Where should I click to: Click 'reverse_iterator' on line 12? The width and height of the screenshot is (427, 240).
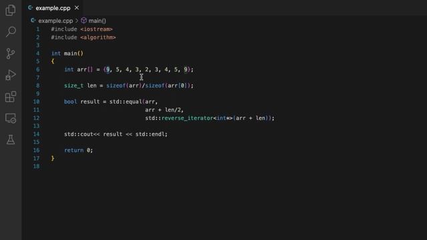[x=187, y=118]
